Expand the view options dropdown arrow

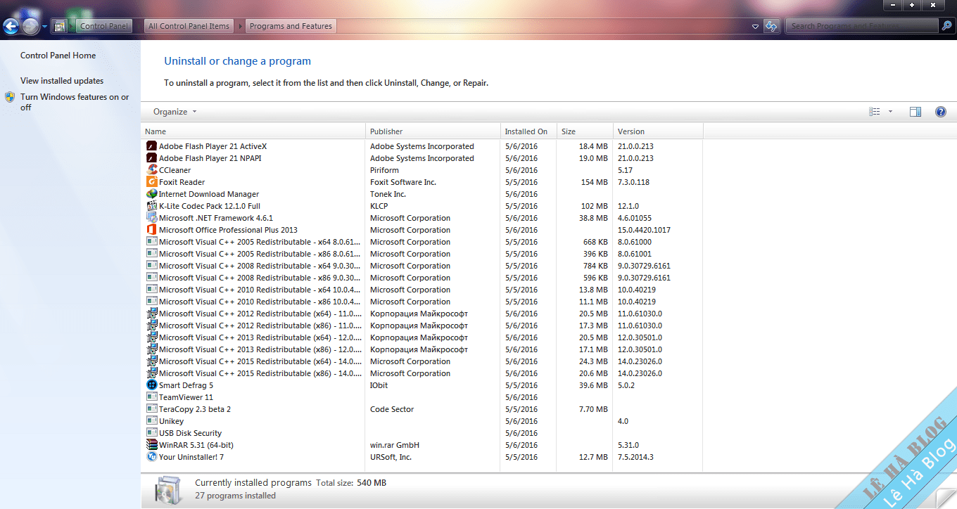click(890, 112)
